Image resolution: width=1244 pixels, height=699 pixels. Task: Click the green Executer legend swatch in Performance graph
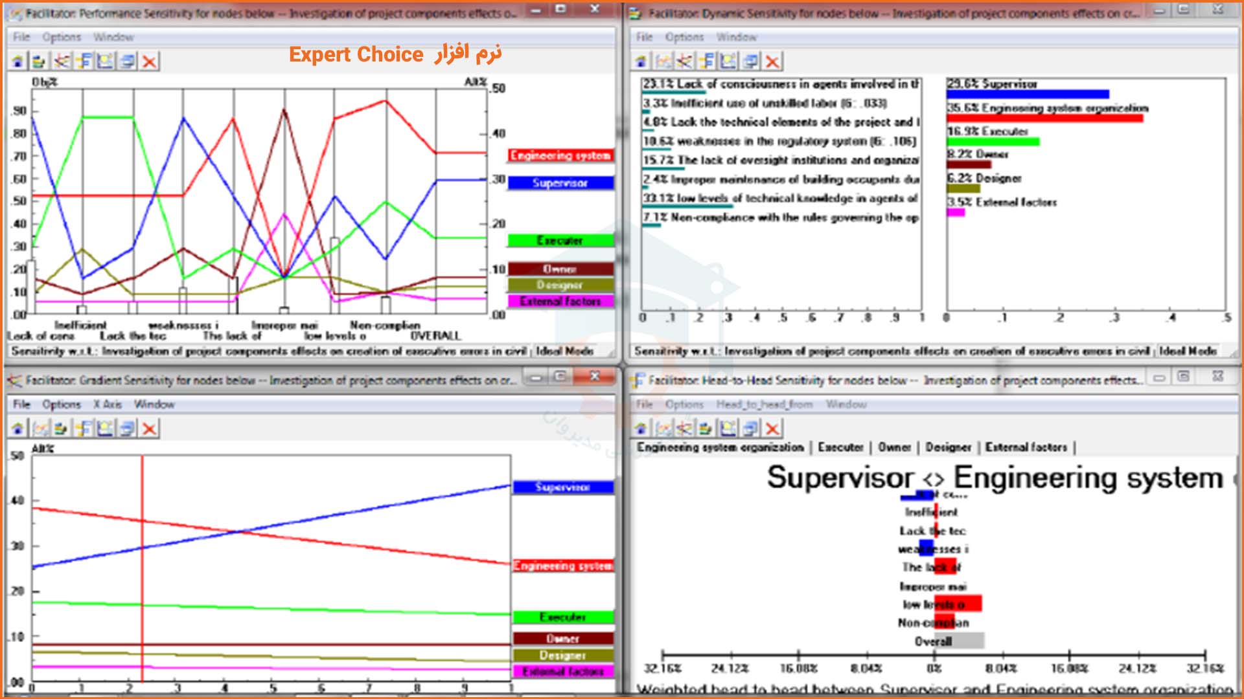coord(560,241)
